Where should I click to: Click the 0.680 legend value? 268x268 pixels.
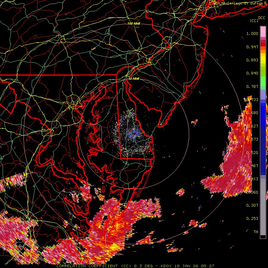[x=252, y=113]
